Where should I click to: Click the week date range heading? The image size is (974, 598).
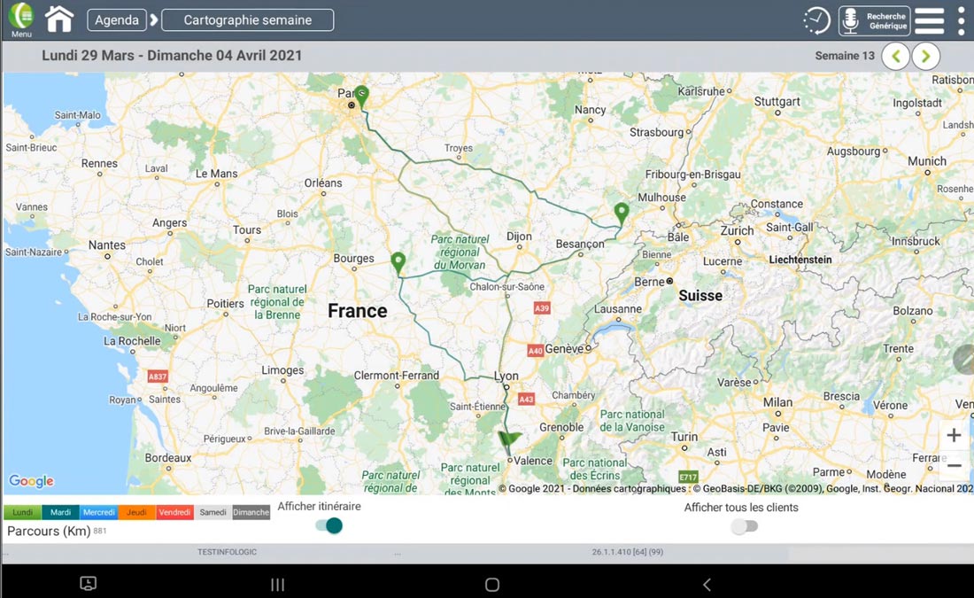click(x=172, y=55)
